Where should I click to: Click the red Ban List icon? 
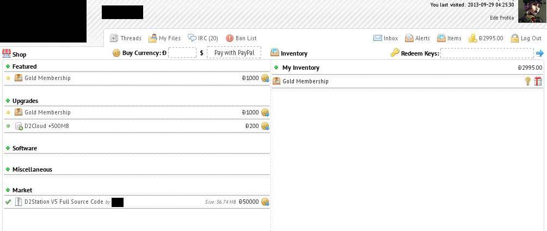[x=230, y=38]
